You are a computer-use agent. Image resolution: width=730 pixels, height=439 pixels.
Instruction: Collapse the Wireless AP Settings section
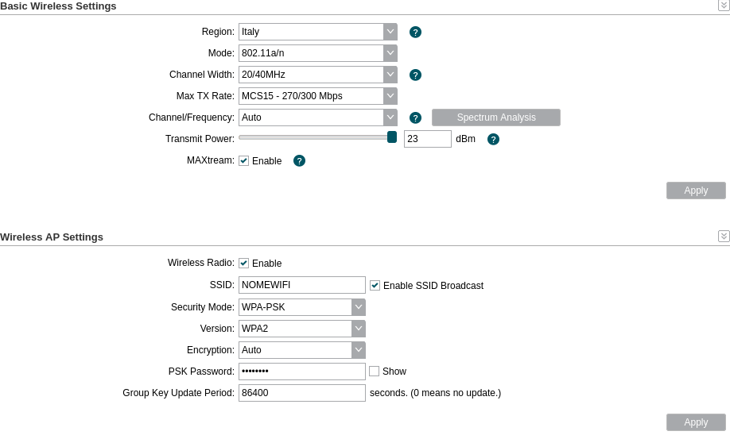pyautogui.click(x=724, y=236)
